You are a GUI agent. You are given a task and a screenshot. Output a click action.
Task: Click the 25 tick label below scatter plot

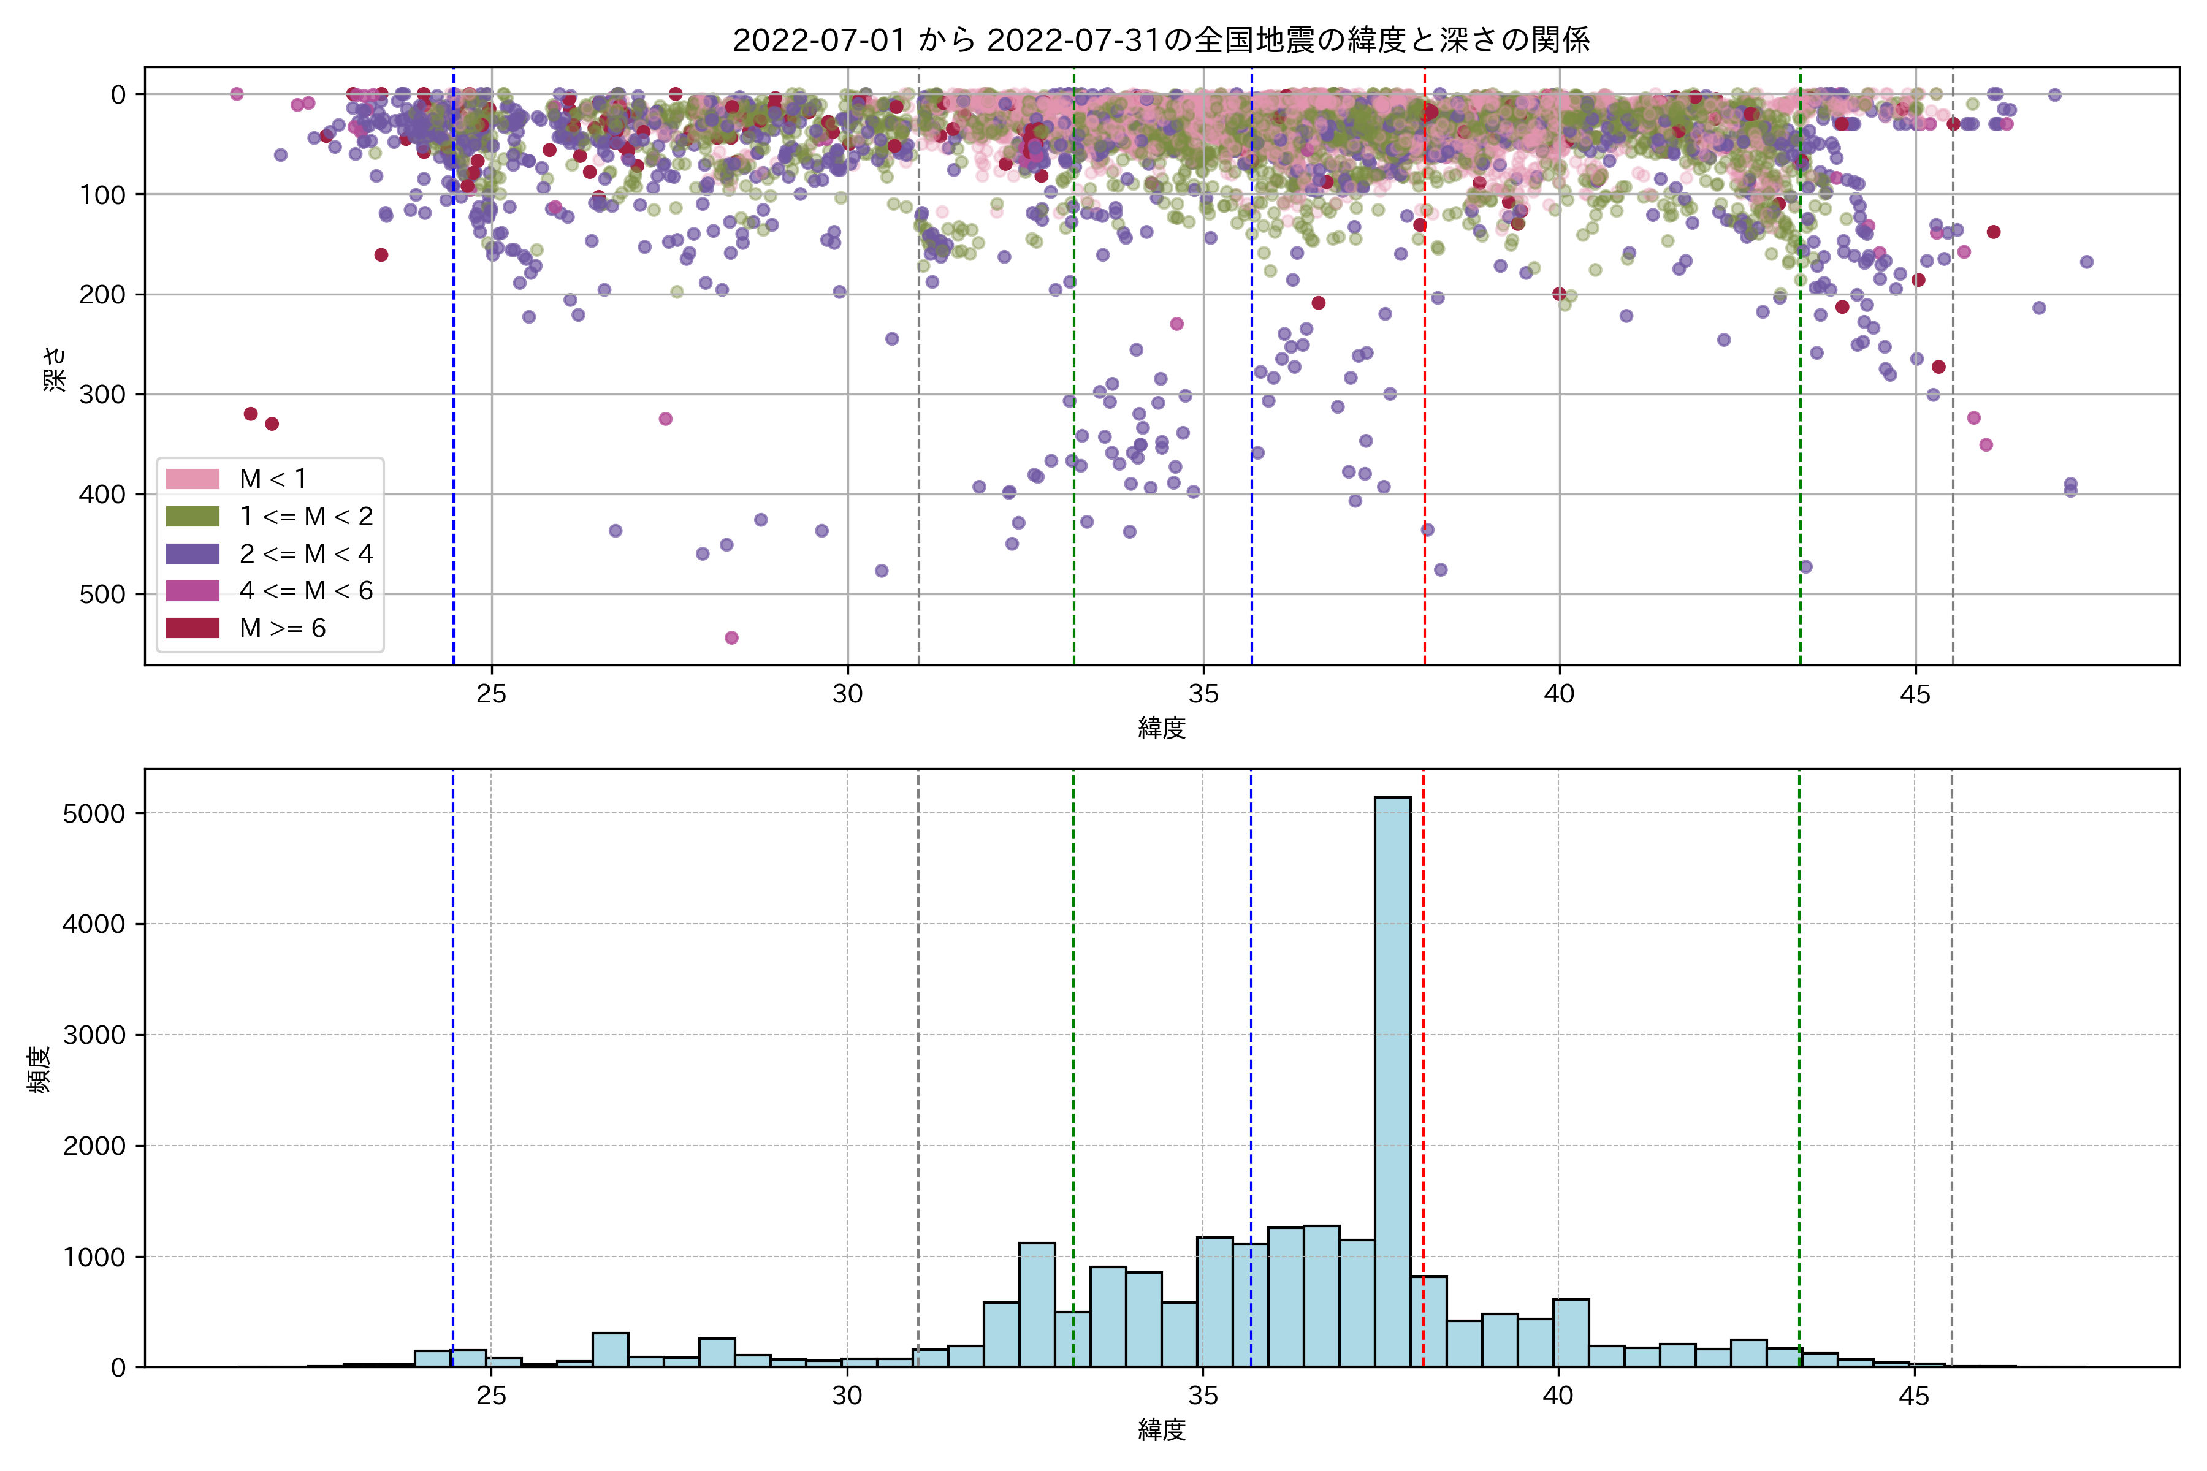pos(491,694)
